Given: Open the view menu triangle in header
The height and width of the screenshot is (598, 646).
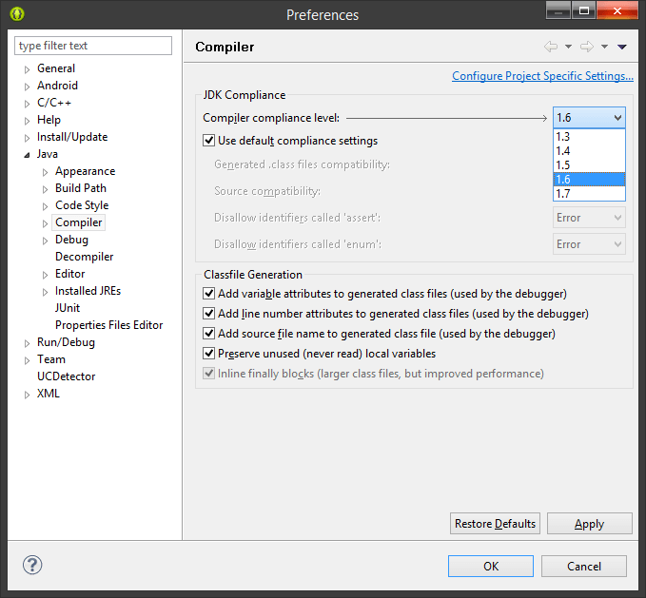Looking at the screenshot, I should pyautogui.click(x=622, y=47).
